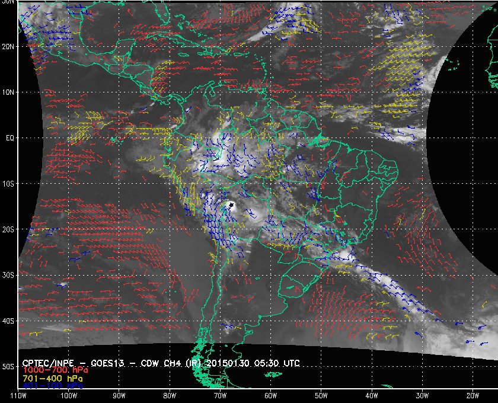The width and height of the screenshot is (498, 403).
Task: Click the 'CPTEC/INPE - GOES13' caption text
Action: (x=73, y=363)
